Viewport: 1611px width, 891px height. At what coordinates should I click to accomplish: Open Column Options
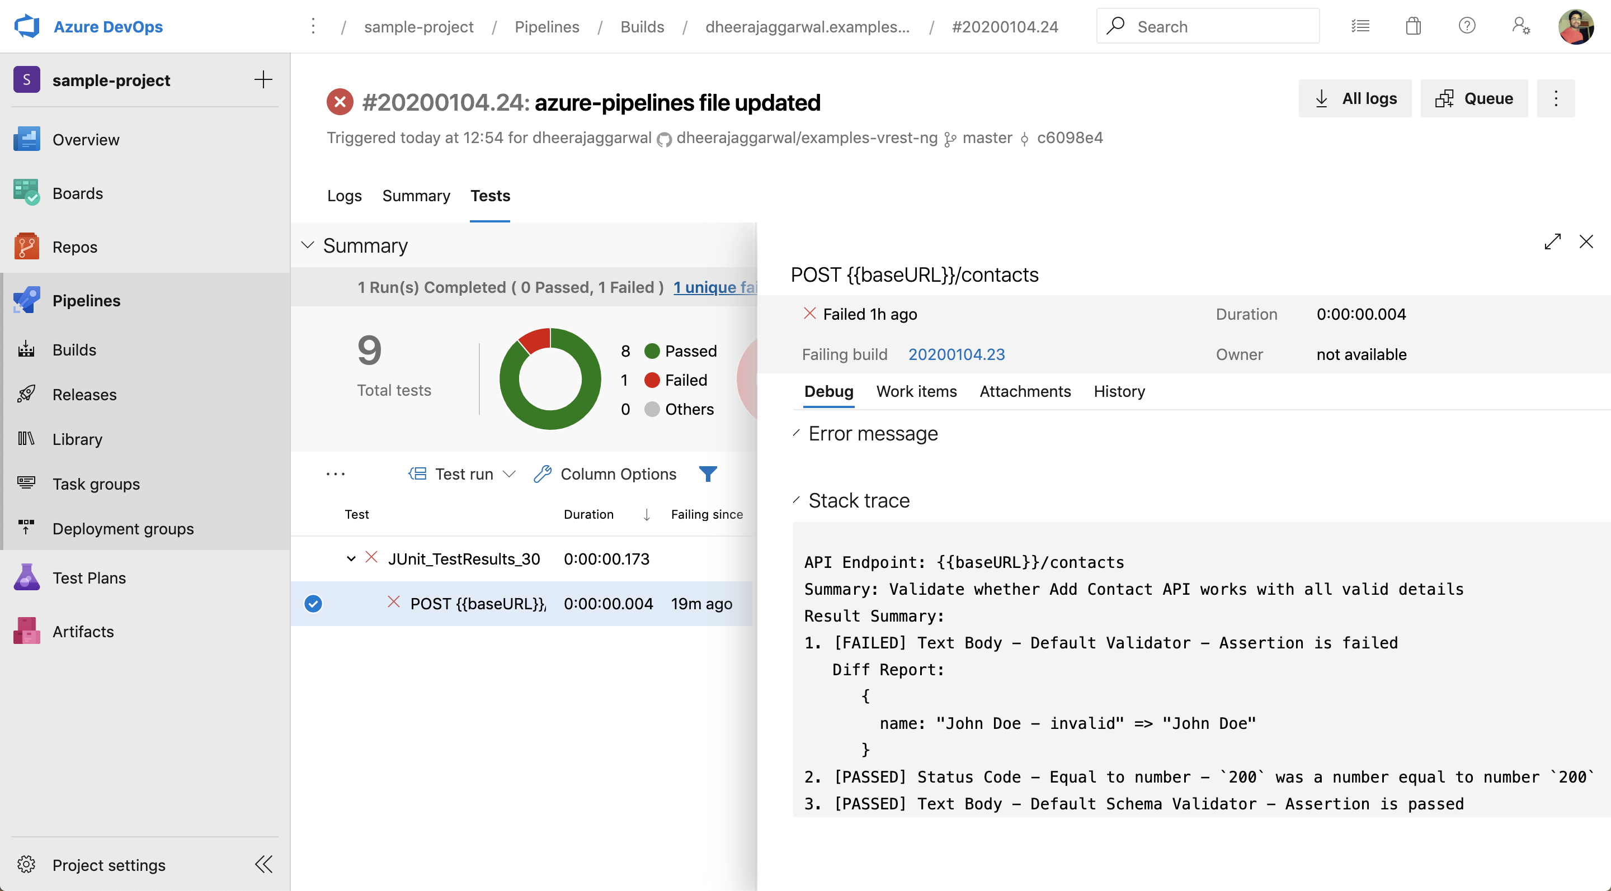point(605,474)
